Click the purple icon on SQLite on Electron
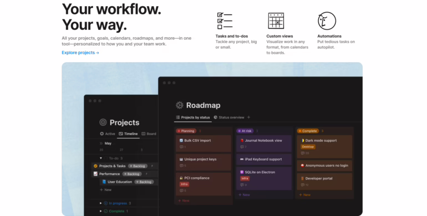 point(242,172)
